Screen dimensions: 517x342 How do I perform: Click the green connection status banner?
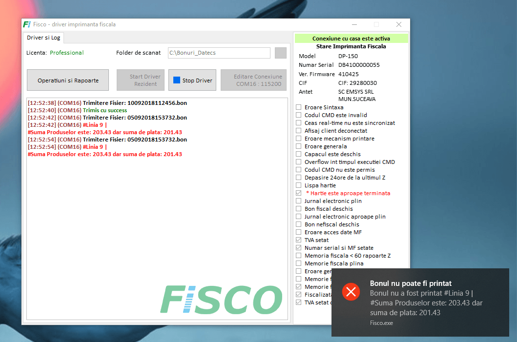tap(351, 38)
